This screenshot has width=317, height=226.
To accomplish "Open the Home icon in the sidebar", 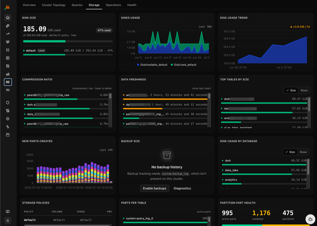I will (x=8, y=18).
